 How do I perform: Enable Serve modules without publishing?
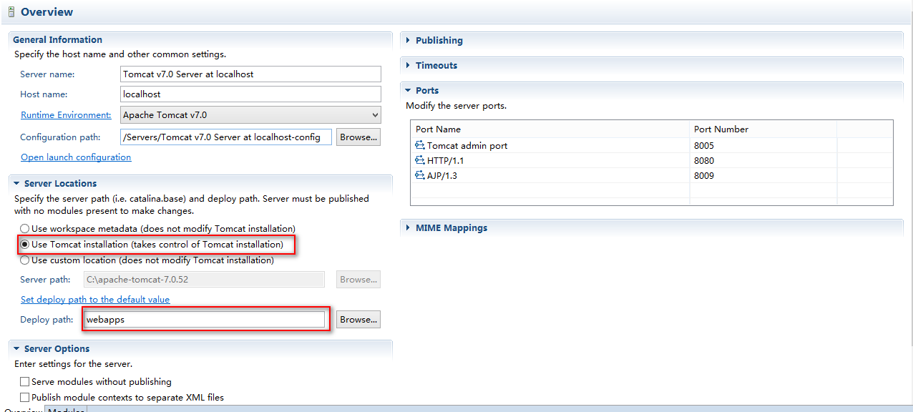25,382
